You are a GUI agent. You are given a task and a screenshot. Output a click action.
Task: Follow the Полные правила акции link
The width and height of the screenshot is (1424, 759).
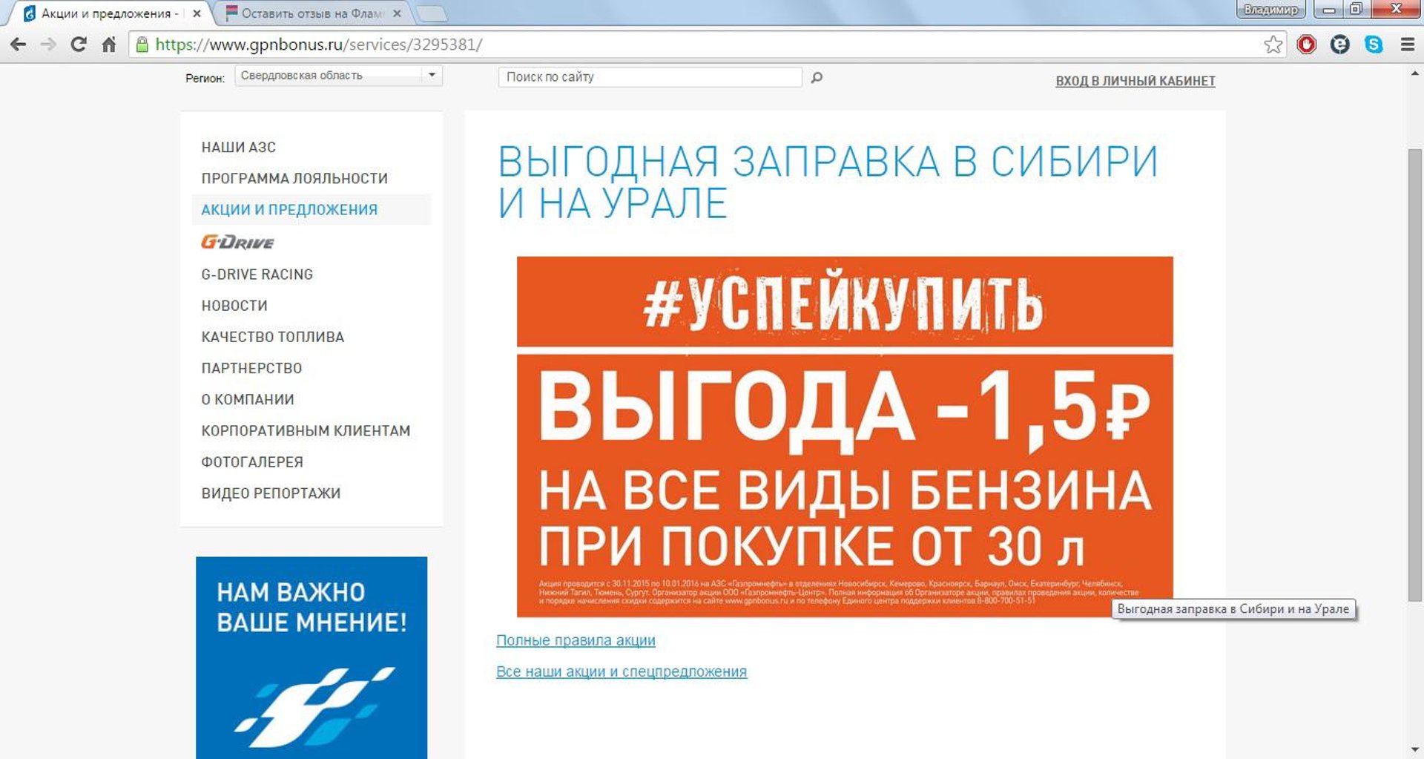(576, 640)
